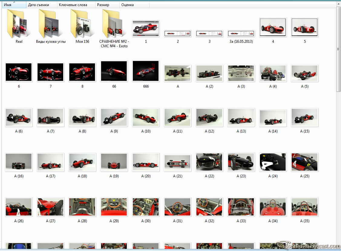The width and height of the screenshot is (341, 251).
Task: Open the СРАВНЕНИЕ №2 - CMC №4 - Exoto folder
Action: coord(114,24)
